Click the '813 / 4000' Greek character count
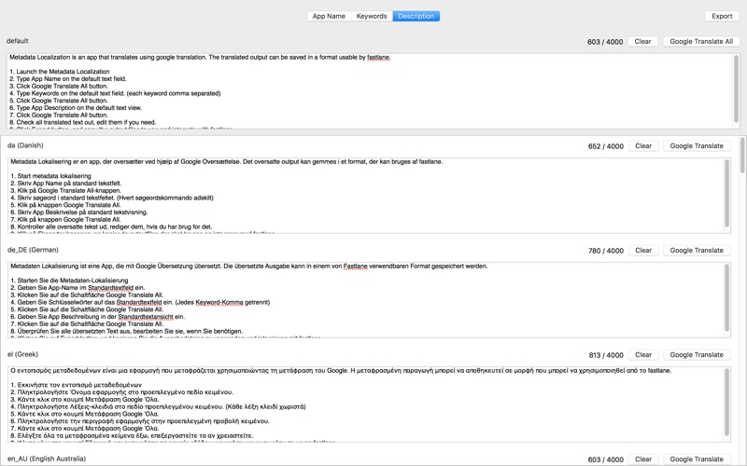The height and width of the screenshot is (466, 747). point(606,355)
